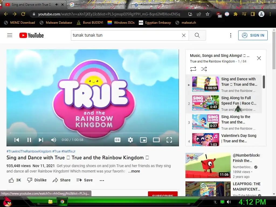This screenshot has height=207, width=276.
Task: Expand description with ...more
Action: tap(134, 171)
